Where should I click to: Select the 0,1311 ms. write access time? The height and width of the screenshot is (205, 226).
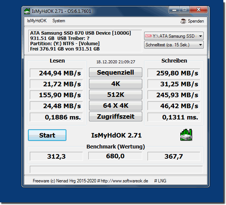tap(174, 117)
